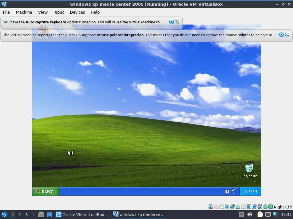This screenshot has width=293, height=219.
Task: Click the CPU virtualization status icon
Action: tap(260, 207)
